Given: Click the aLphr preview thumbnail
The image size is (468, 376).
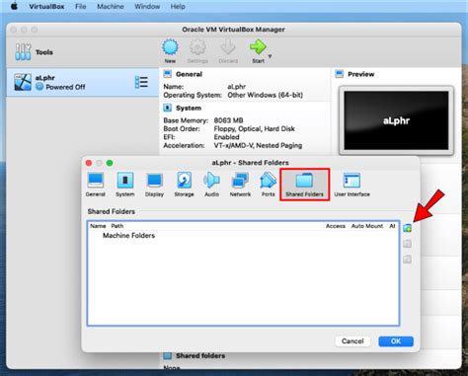Looking at the screenshot, I should (x=396, y=120).
